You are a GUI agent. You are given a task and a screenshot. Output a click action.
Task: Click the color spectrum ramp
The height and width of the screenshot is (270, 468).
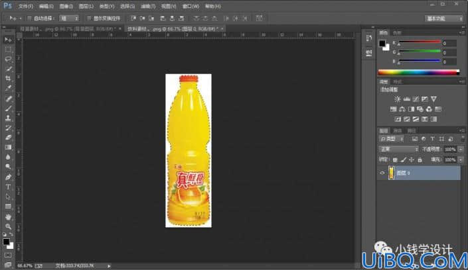click(x=419, y=72)
